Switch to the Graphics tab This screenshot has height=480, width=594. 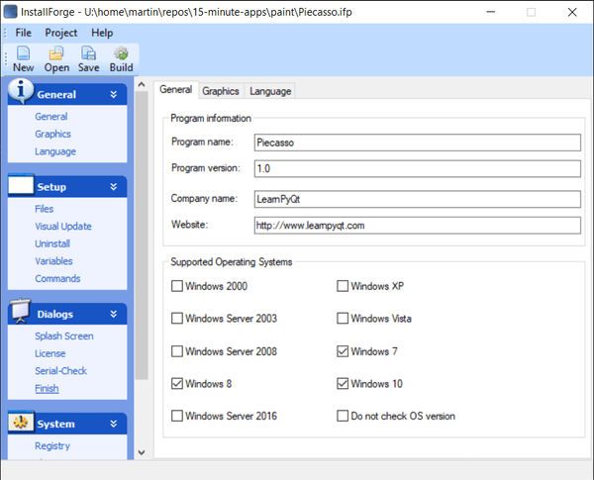[x=221, y=91]
